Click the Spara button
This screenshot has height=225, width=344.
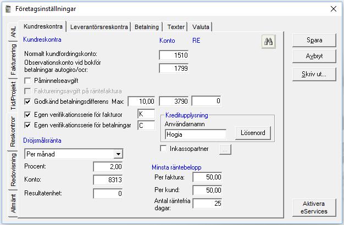point(314,40)
